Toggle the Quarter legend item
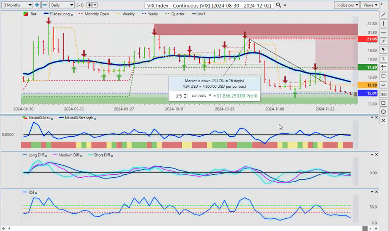 click(175, 14)
